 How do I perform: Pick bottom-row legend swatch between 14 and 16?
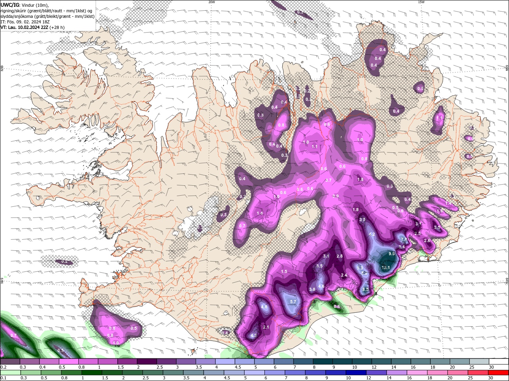(x=397, y=373)
